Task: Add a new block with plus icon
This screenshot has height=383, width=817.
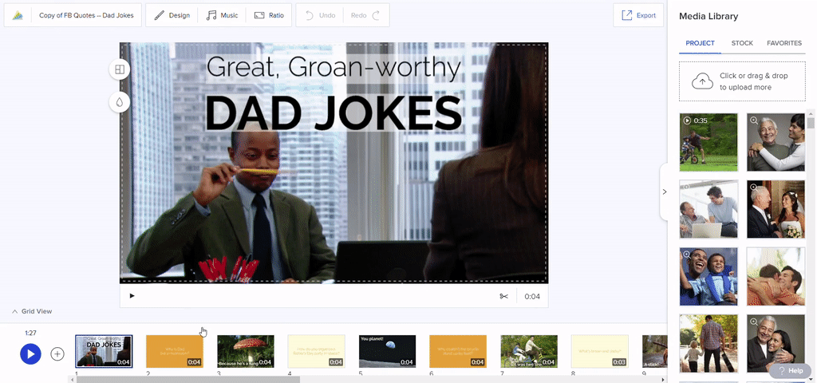Action: pos(57,353)
